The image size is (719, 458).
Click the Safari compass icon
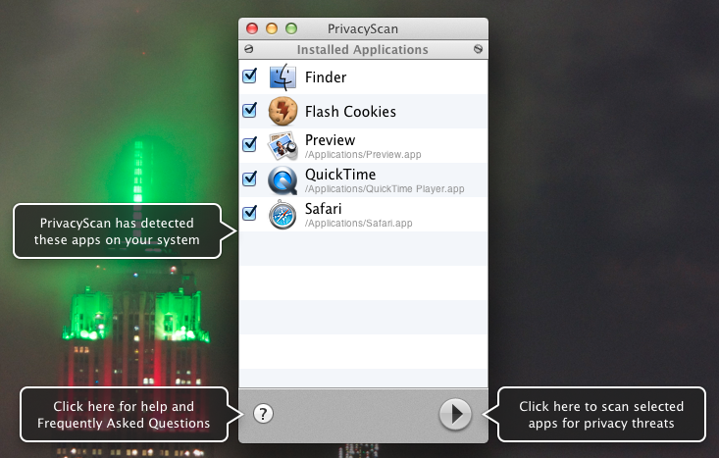click(282, 215)
